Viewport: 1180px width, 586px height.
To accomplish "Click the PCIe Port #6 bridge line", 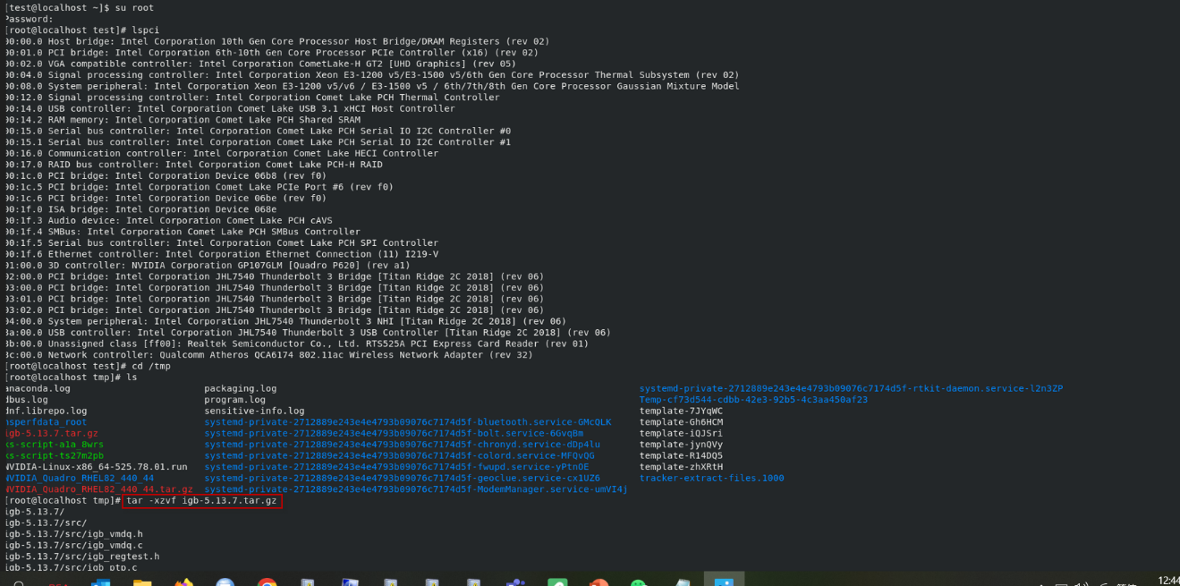I will [x=199, y=187].
